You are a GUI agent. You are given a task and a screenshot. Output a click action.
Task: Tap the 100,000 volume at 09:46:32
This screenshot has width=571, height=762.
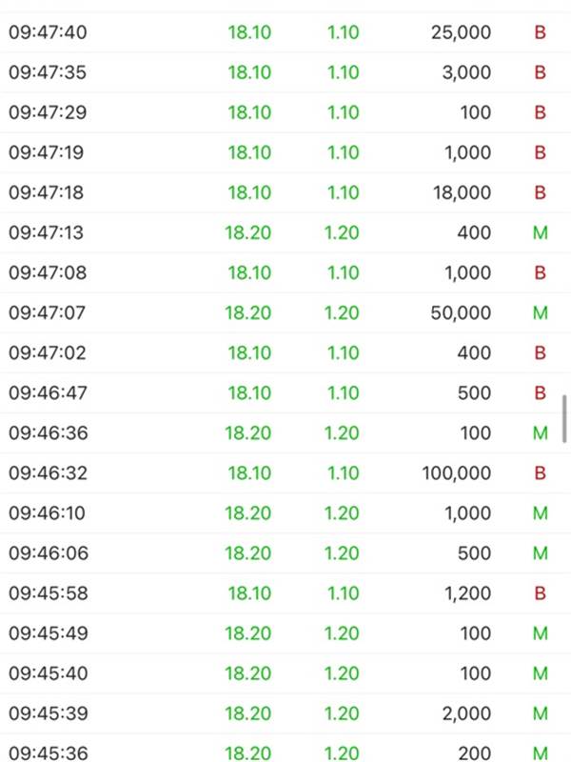(457, 472)
